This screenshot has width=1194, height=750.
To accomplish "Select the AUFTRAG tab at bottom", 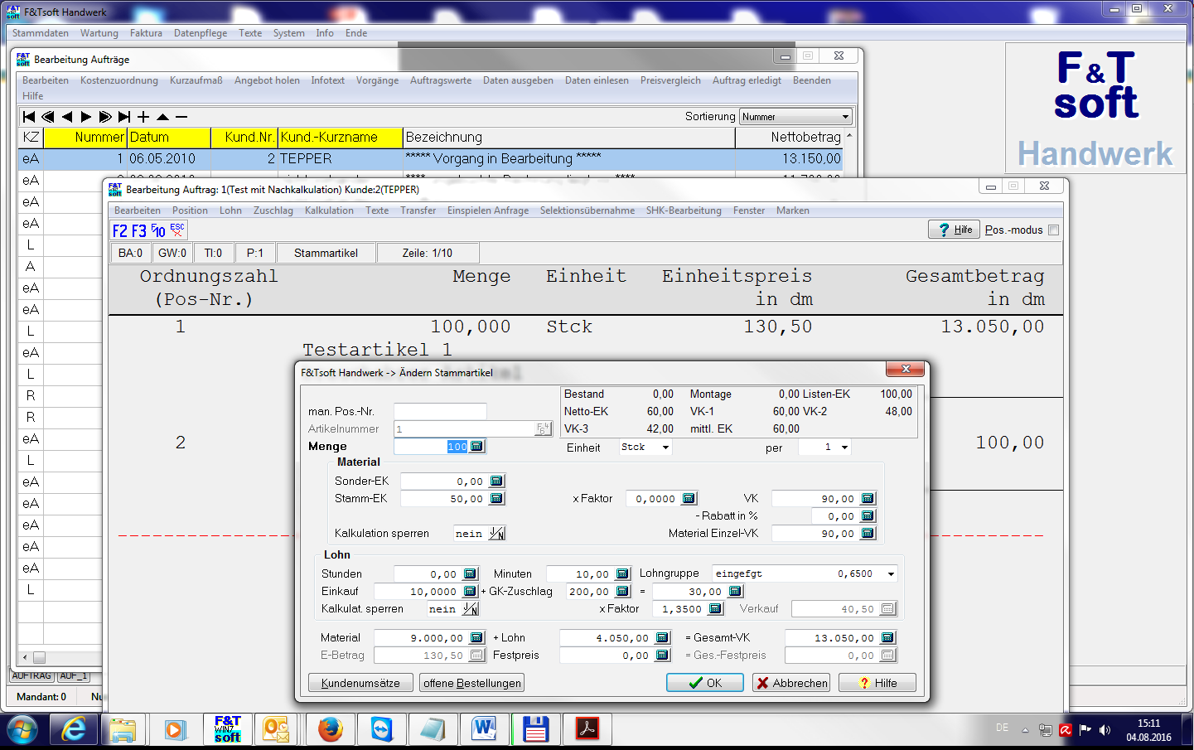I will point(31,676).
